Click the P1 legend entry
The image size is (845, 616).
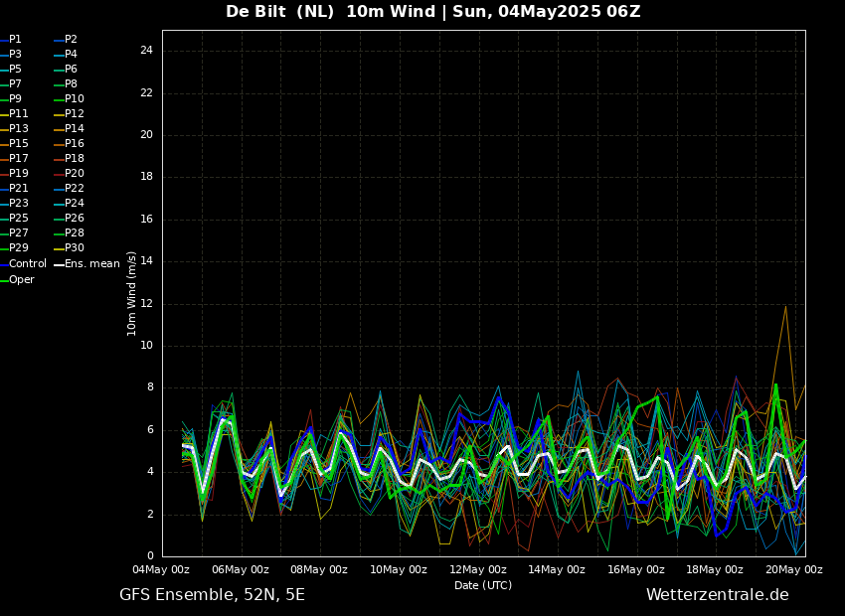[x=15, y=40]
